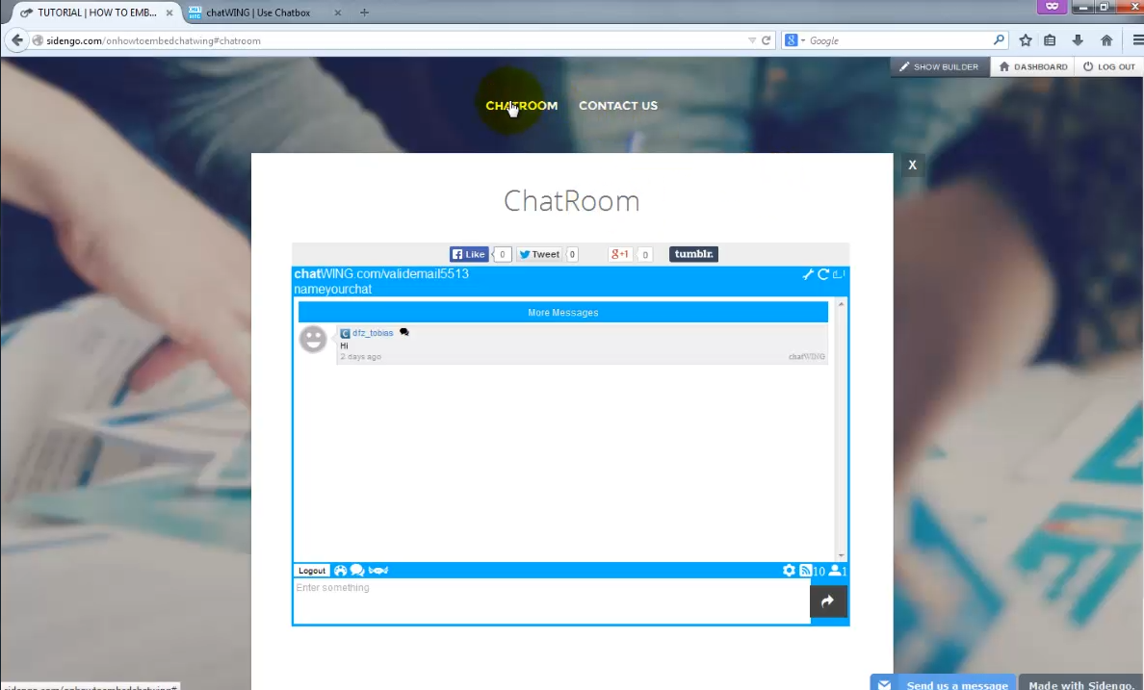Click the candy icon in chat toolbar

(x=377, y=571)
